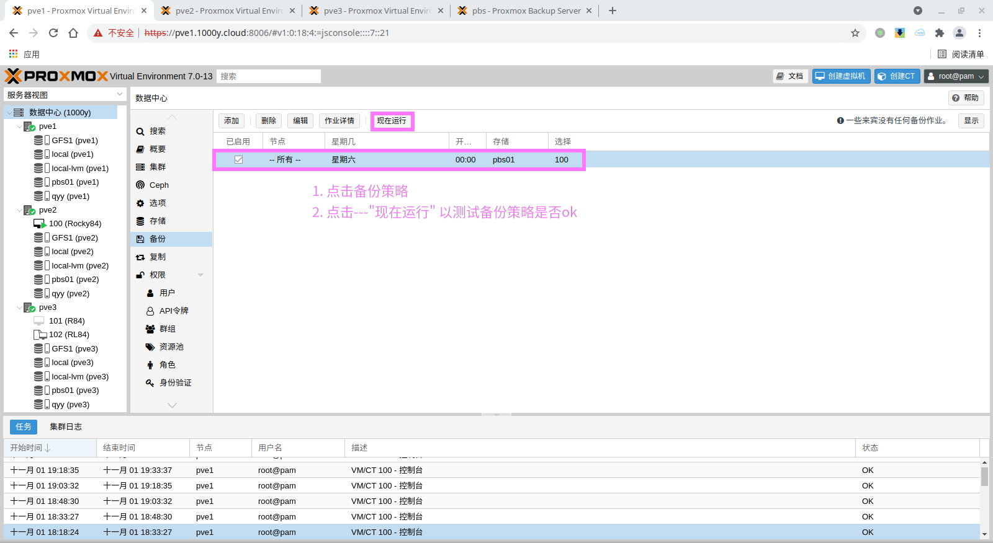Click the 创建虚拟机 button
The height and width of the screenshot is (543, 993).
(x=841, y=76)
